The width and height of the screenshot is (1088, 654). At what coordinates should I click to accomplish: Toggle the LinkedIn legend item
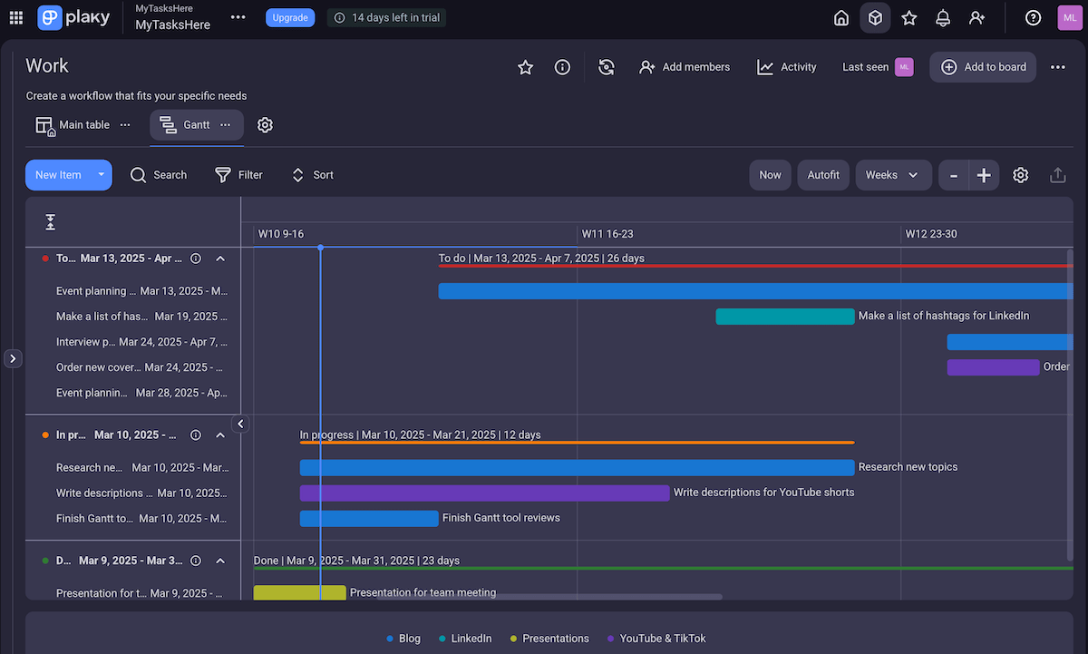465,639
